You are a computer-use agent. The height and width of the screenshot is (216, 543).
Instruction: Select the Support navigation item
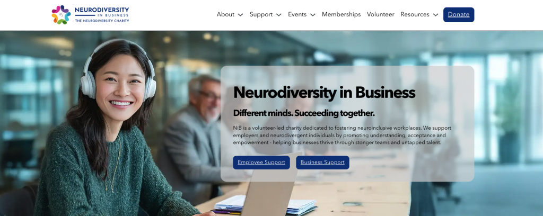261,14
